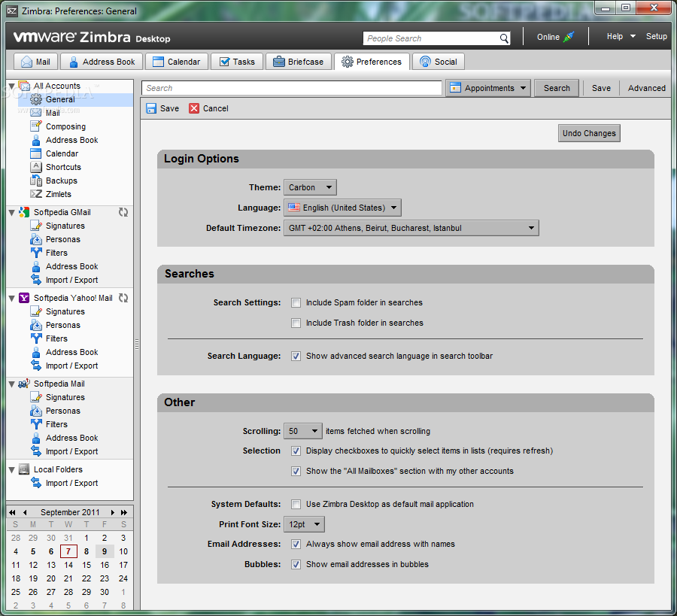Collapse the Softpedia Mail tree section
Viewport: 677px width, 616px height.
point(11,384)
